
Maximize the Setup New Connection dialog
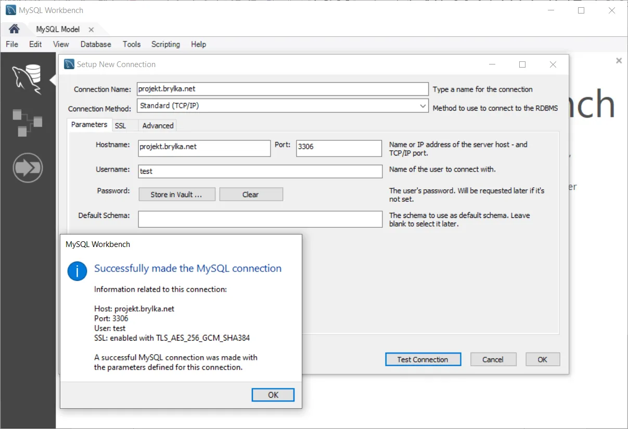tap(522, 64)
